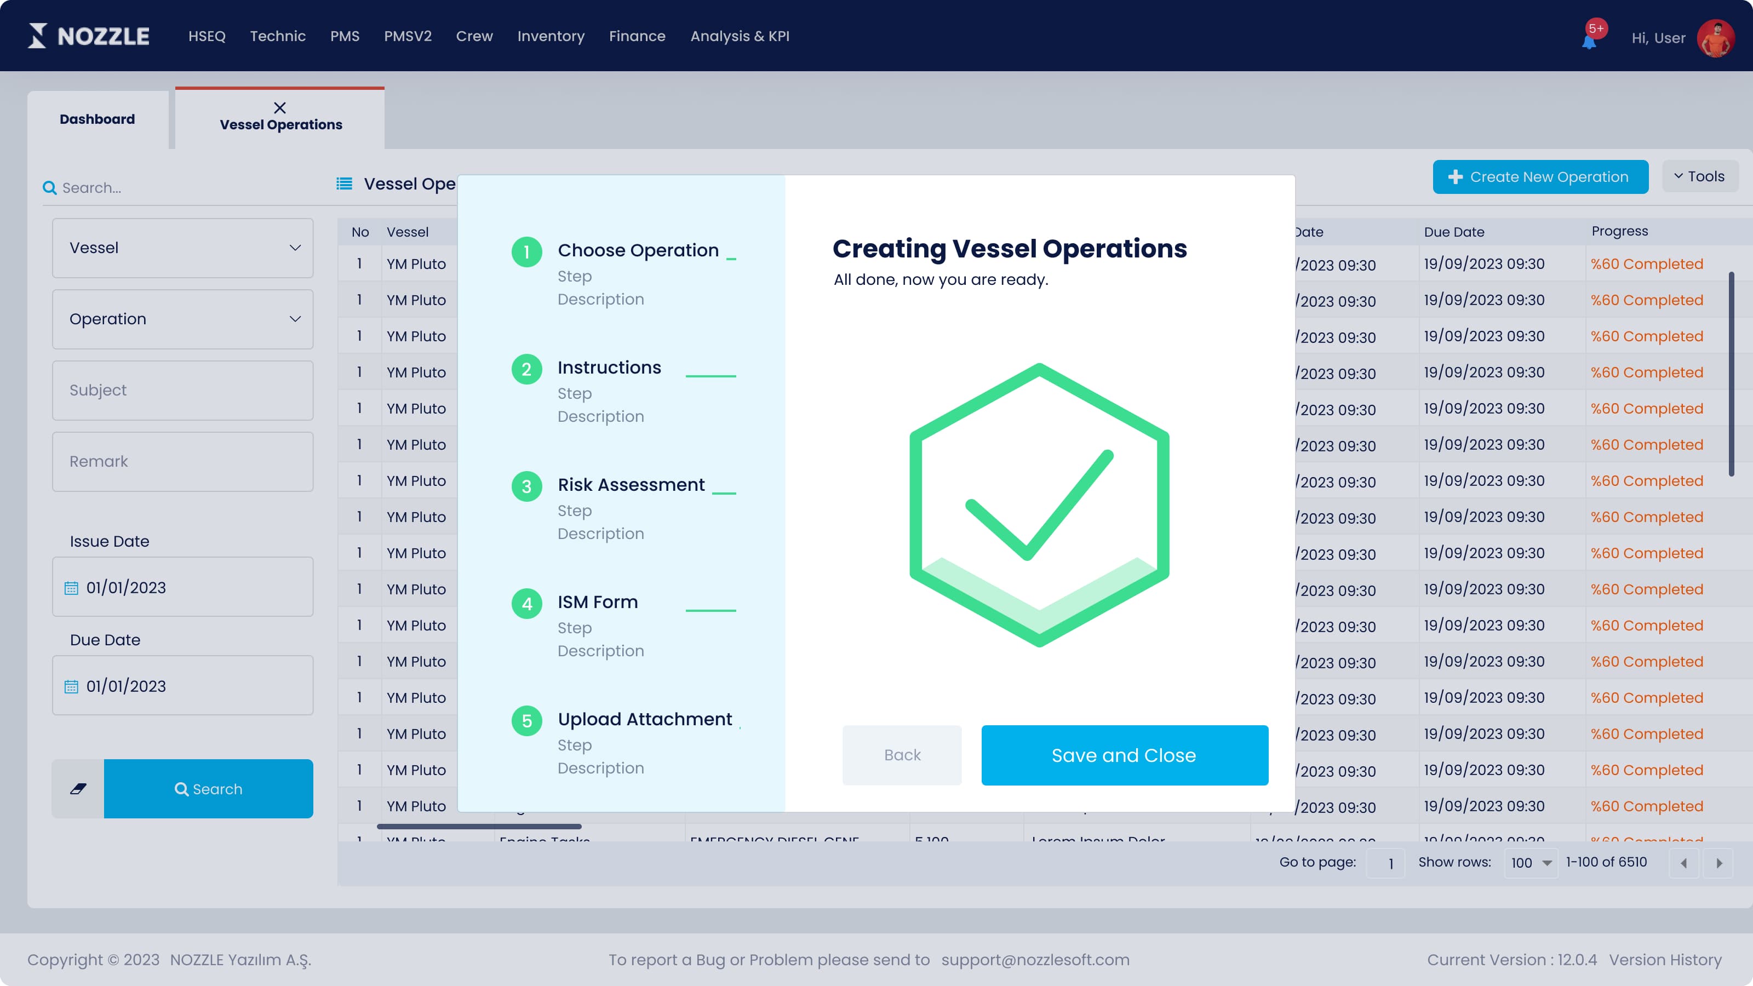Click the search magnifier icon in filter panel

[50, 188]
